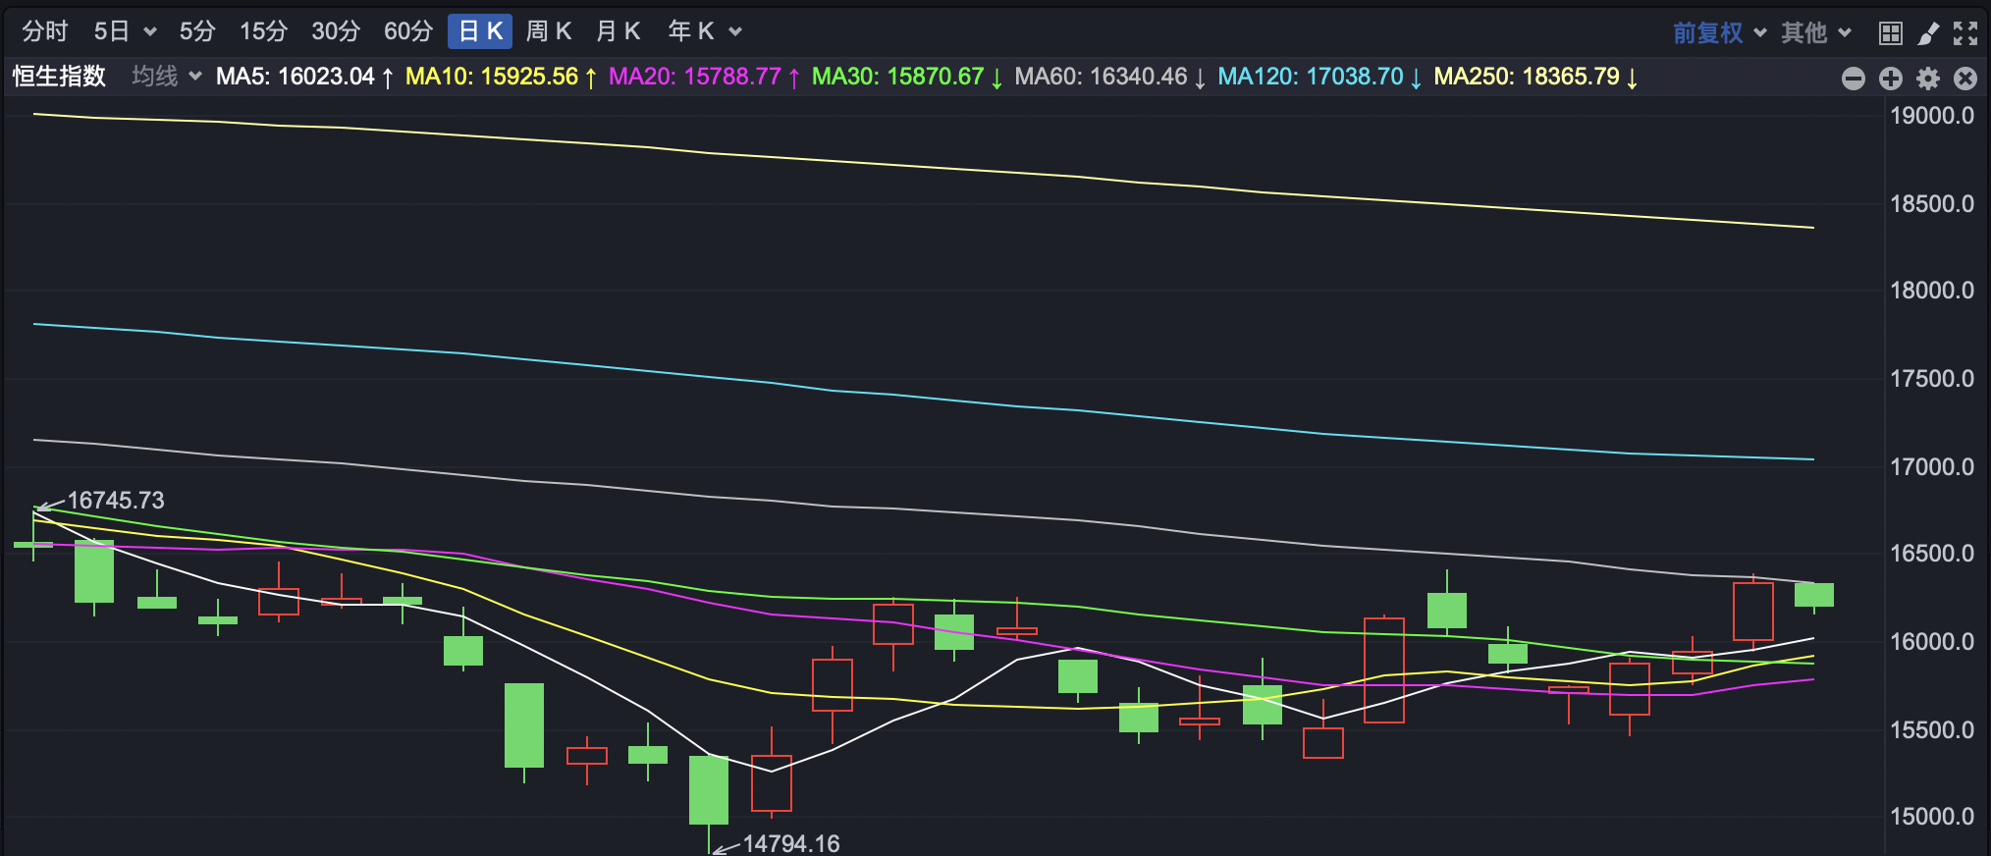Select the 30分 timeframe
Screen dimensions: 1991x856
click(336, 31)
